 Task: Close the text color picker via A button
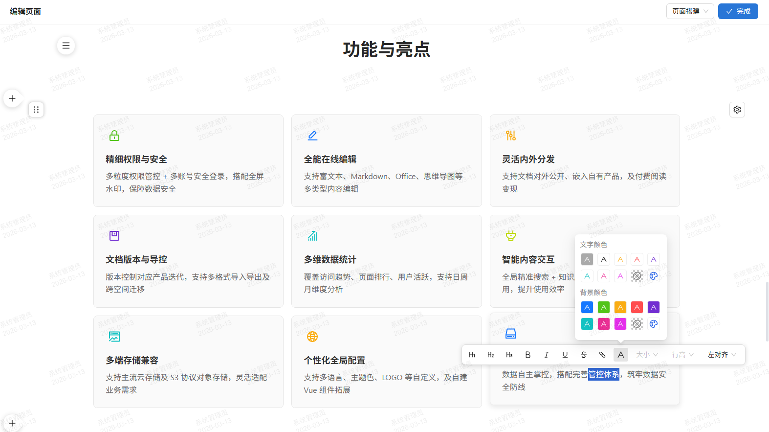(x=621, y=355)
